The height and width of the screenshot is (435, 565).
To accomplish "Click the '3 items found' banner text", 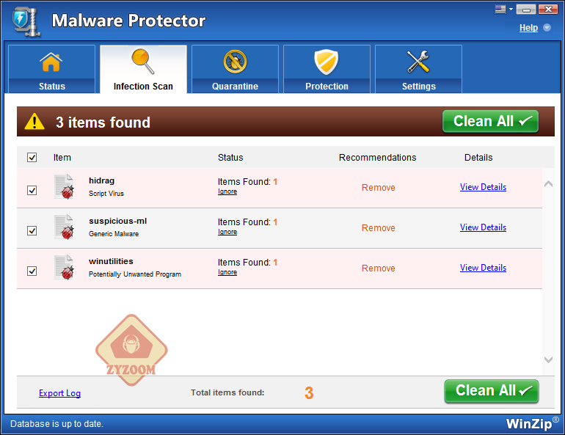I will (103, 123).
